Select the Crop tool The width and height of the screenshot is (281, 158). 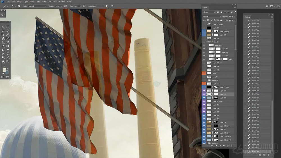[3, 35]
